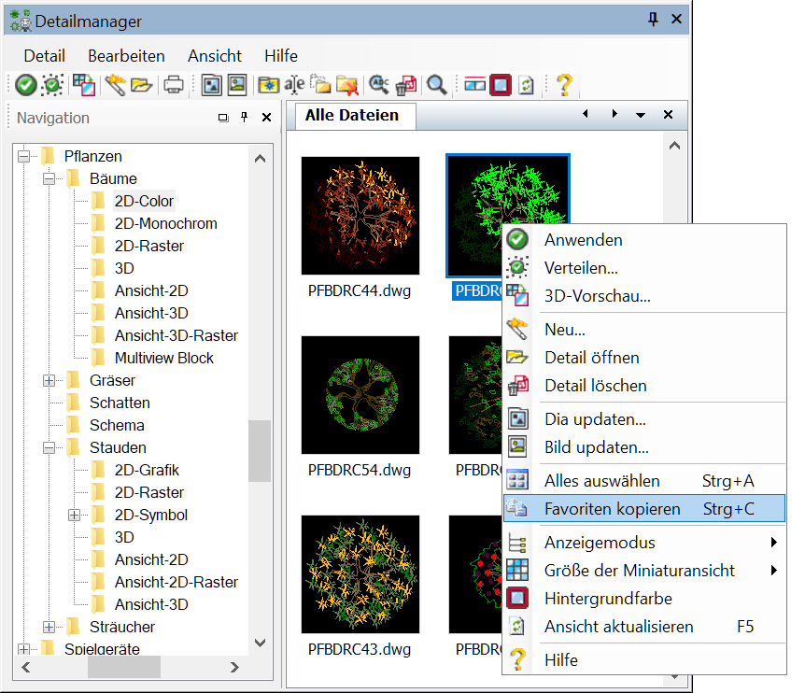Open the Bearbeiten menu
Screen dimensions: 805x693
click(126, 56)
